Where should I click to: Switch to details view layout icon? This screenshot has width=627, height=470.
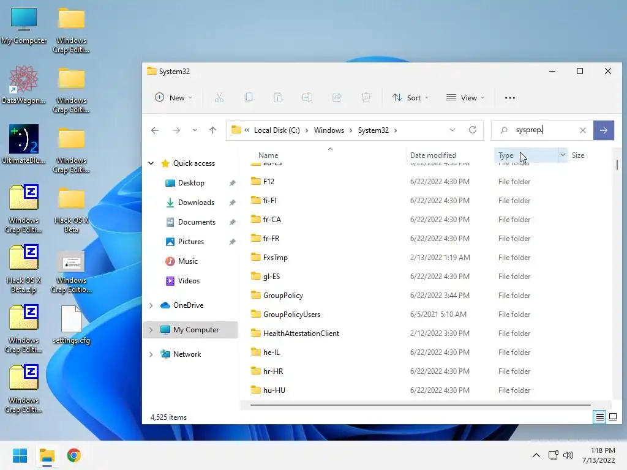click(x=600, y=417)
